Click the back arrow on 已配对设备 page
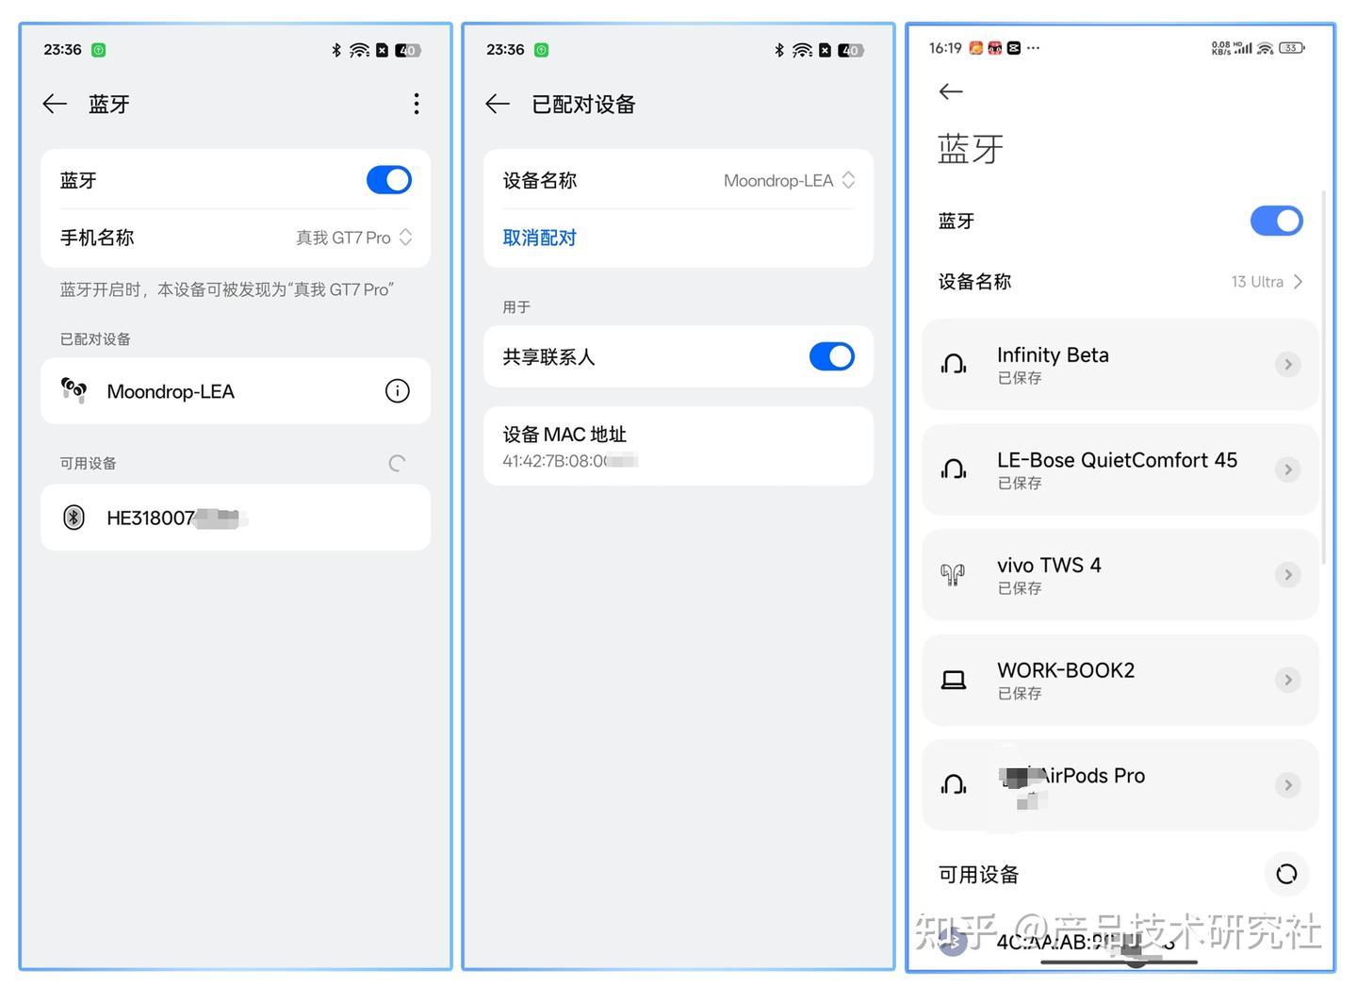Image resolution: width=1357 pixels, height=987 pixels. pyautogui.click(x=497, y=104)
